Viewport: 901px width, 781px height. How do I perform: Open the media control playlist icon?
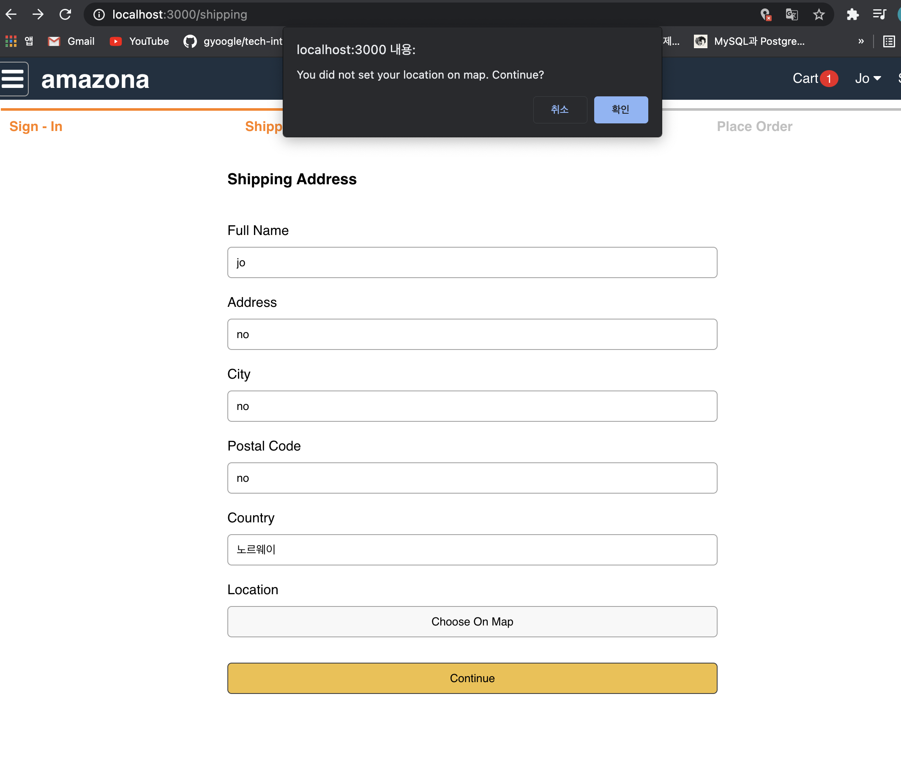coord(879,15)
